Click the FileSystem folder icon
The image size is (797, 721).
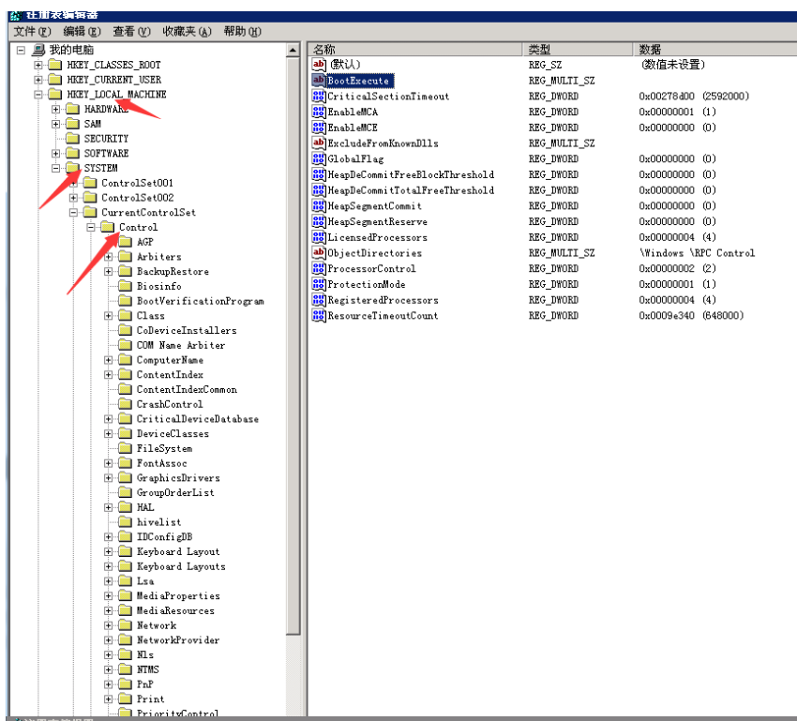coord(125,448)
